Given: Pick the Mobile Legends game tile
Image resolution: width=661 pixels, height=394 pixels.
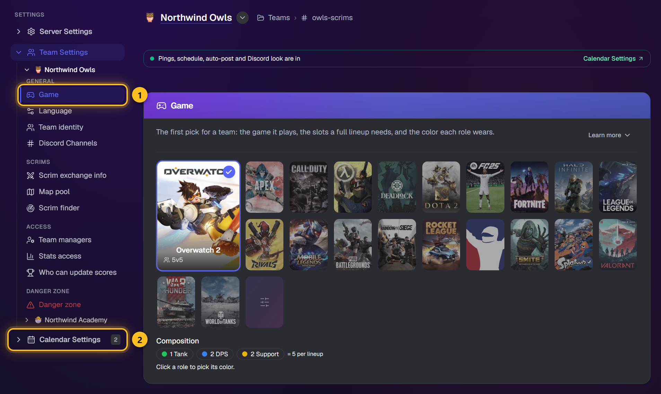Looking at the screenshot, I should pos(309,245).
